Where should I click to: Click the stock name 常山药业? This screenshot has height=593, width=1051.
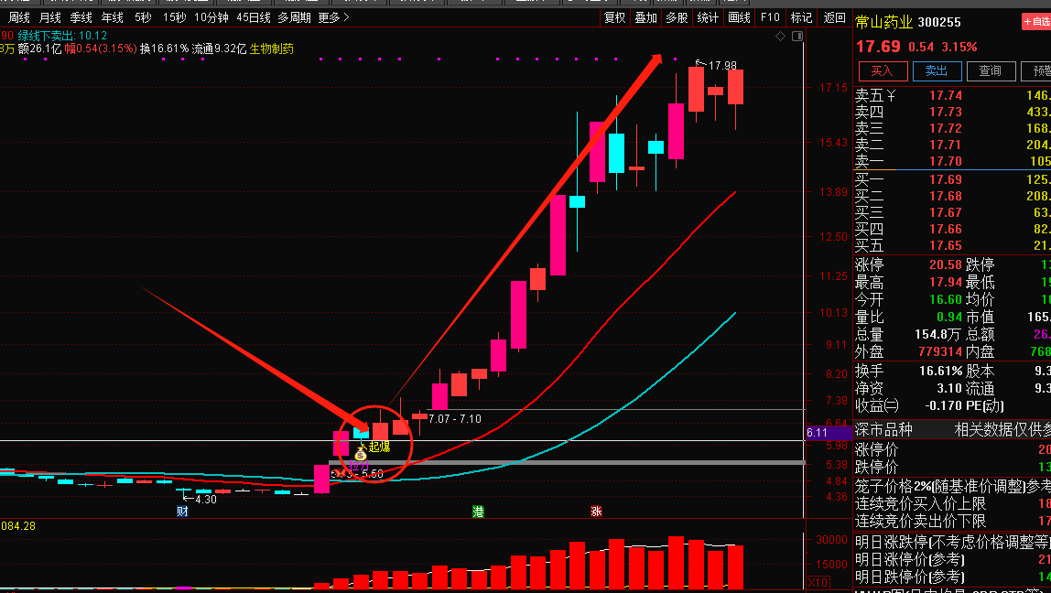pyautogui.click(x=883, y=22)
